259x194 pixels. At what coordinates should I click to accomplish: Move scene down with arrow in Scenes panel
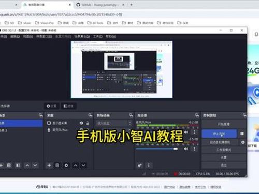pos(35,166)
